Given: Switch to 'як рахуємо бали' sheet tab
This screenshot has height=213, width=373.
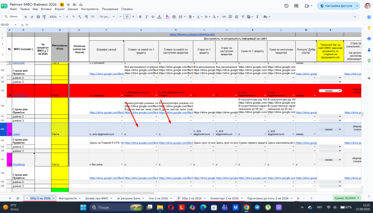Looking at the screenshot, I should click(128, 198).
